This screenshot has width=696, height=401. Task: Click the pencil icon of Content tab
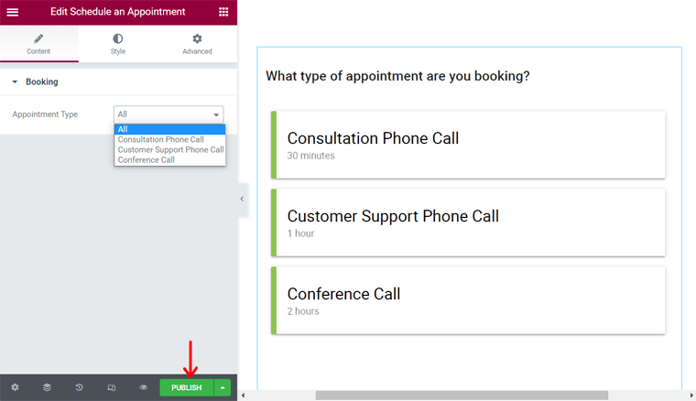pos(38,38)
